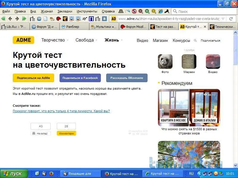Viewport: 238px width, 178px height.
Task: Open the Пуск start button
Action: click(x=14, y=174)
